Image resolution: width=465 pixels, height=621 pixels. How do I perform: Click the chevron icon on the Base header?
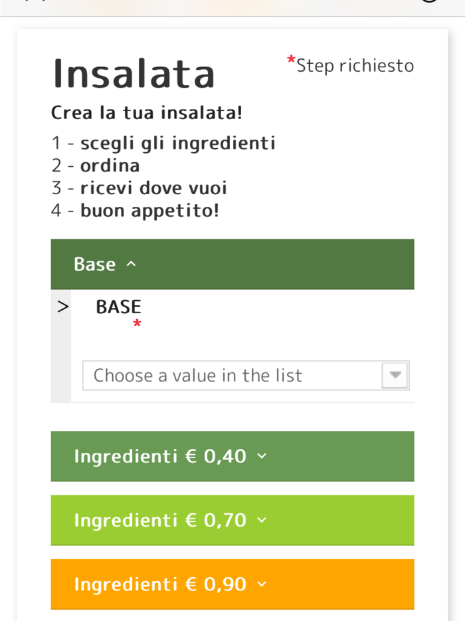coord(131,264)
